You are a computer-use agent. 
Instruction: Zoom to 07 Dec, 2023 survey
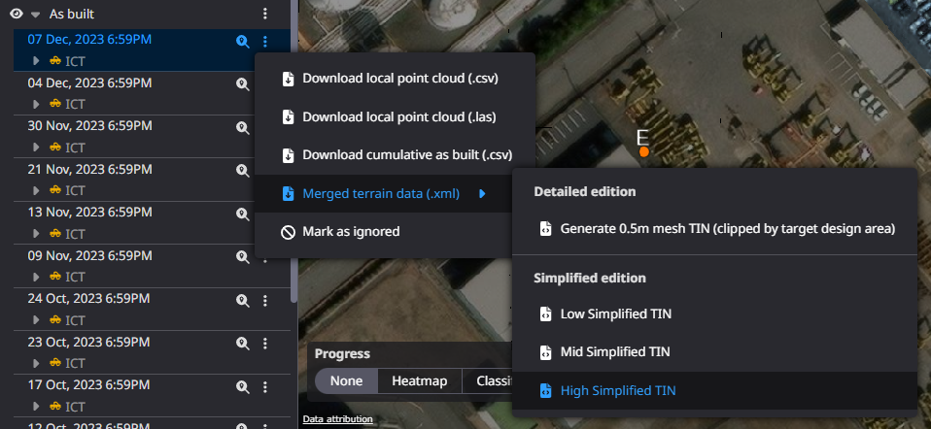(x=242, y=42)
